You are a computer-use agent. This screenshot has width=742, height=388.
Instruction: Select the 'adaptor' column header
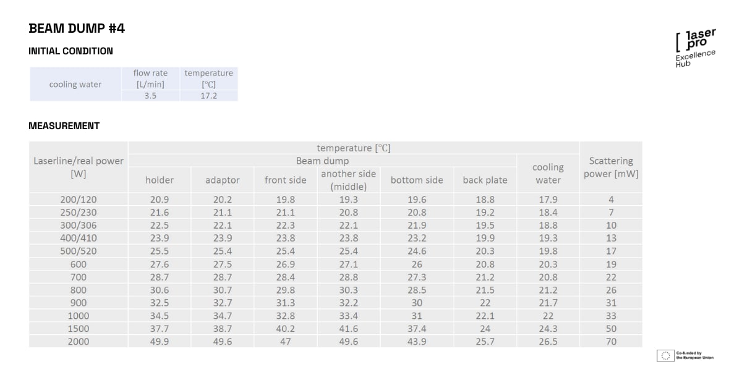(223, 180)
